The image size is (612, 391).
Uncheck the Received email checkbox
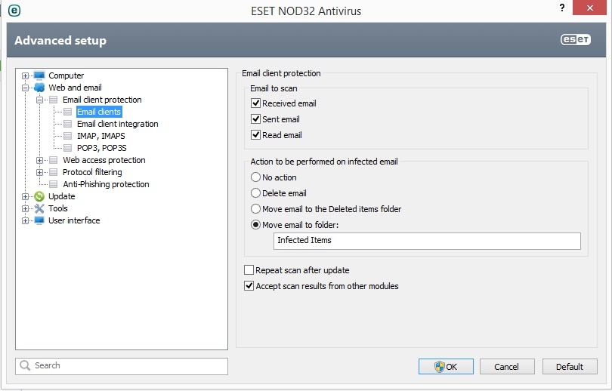point(256,103)
